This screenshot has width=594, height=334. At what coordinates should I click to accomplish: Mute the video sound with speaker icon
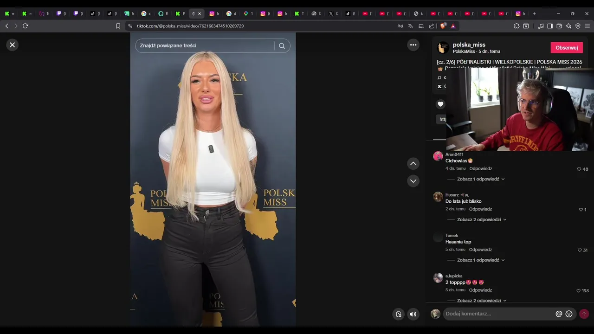pos(413,314)
